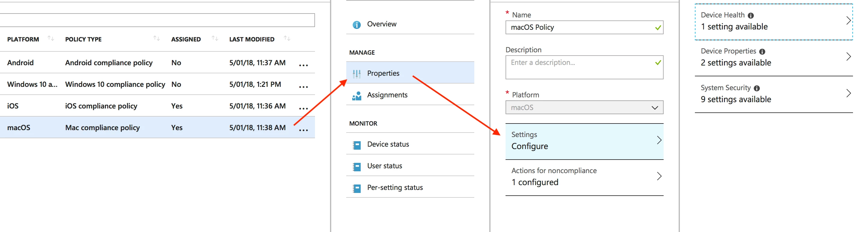The height and width of the screenshot is (232, 862).
Task: Expand the Settings Configure chevron
Action: [x=659, y=140]
